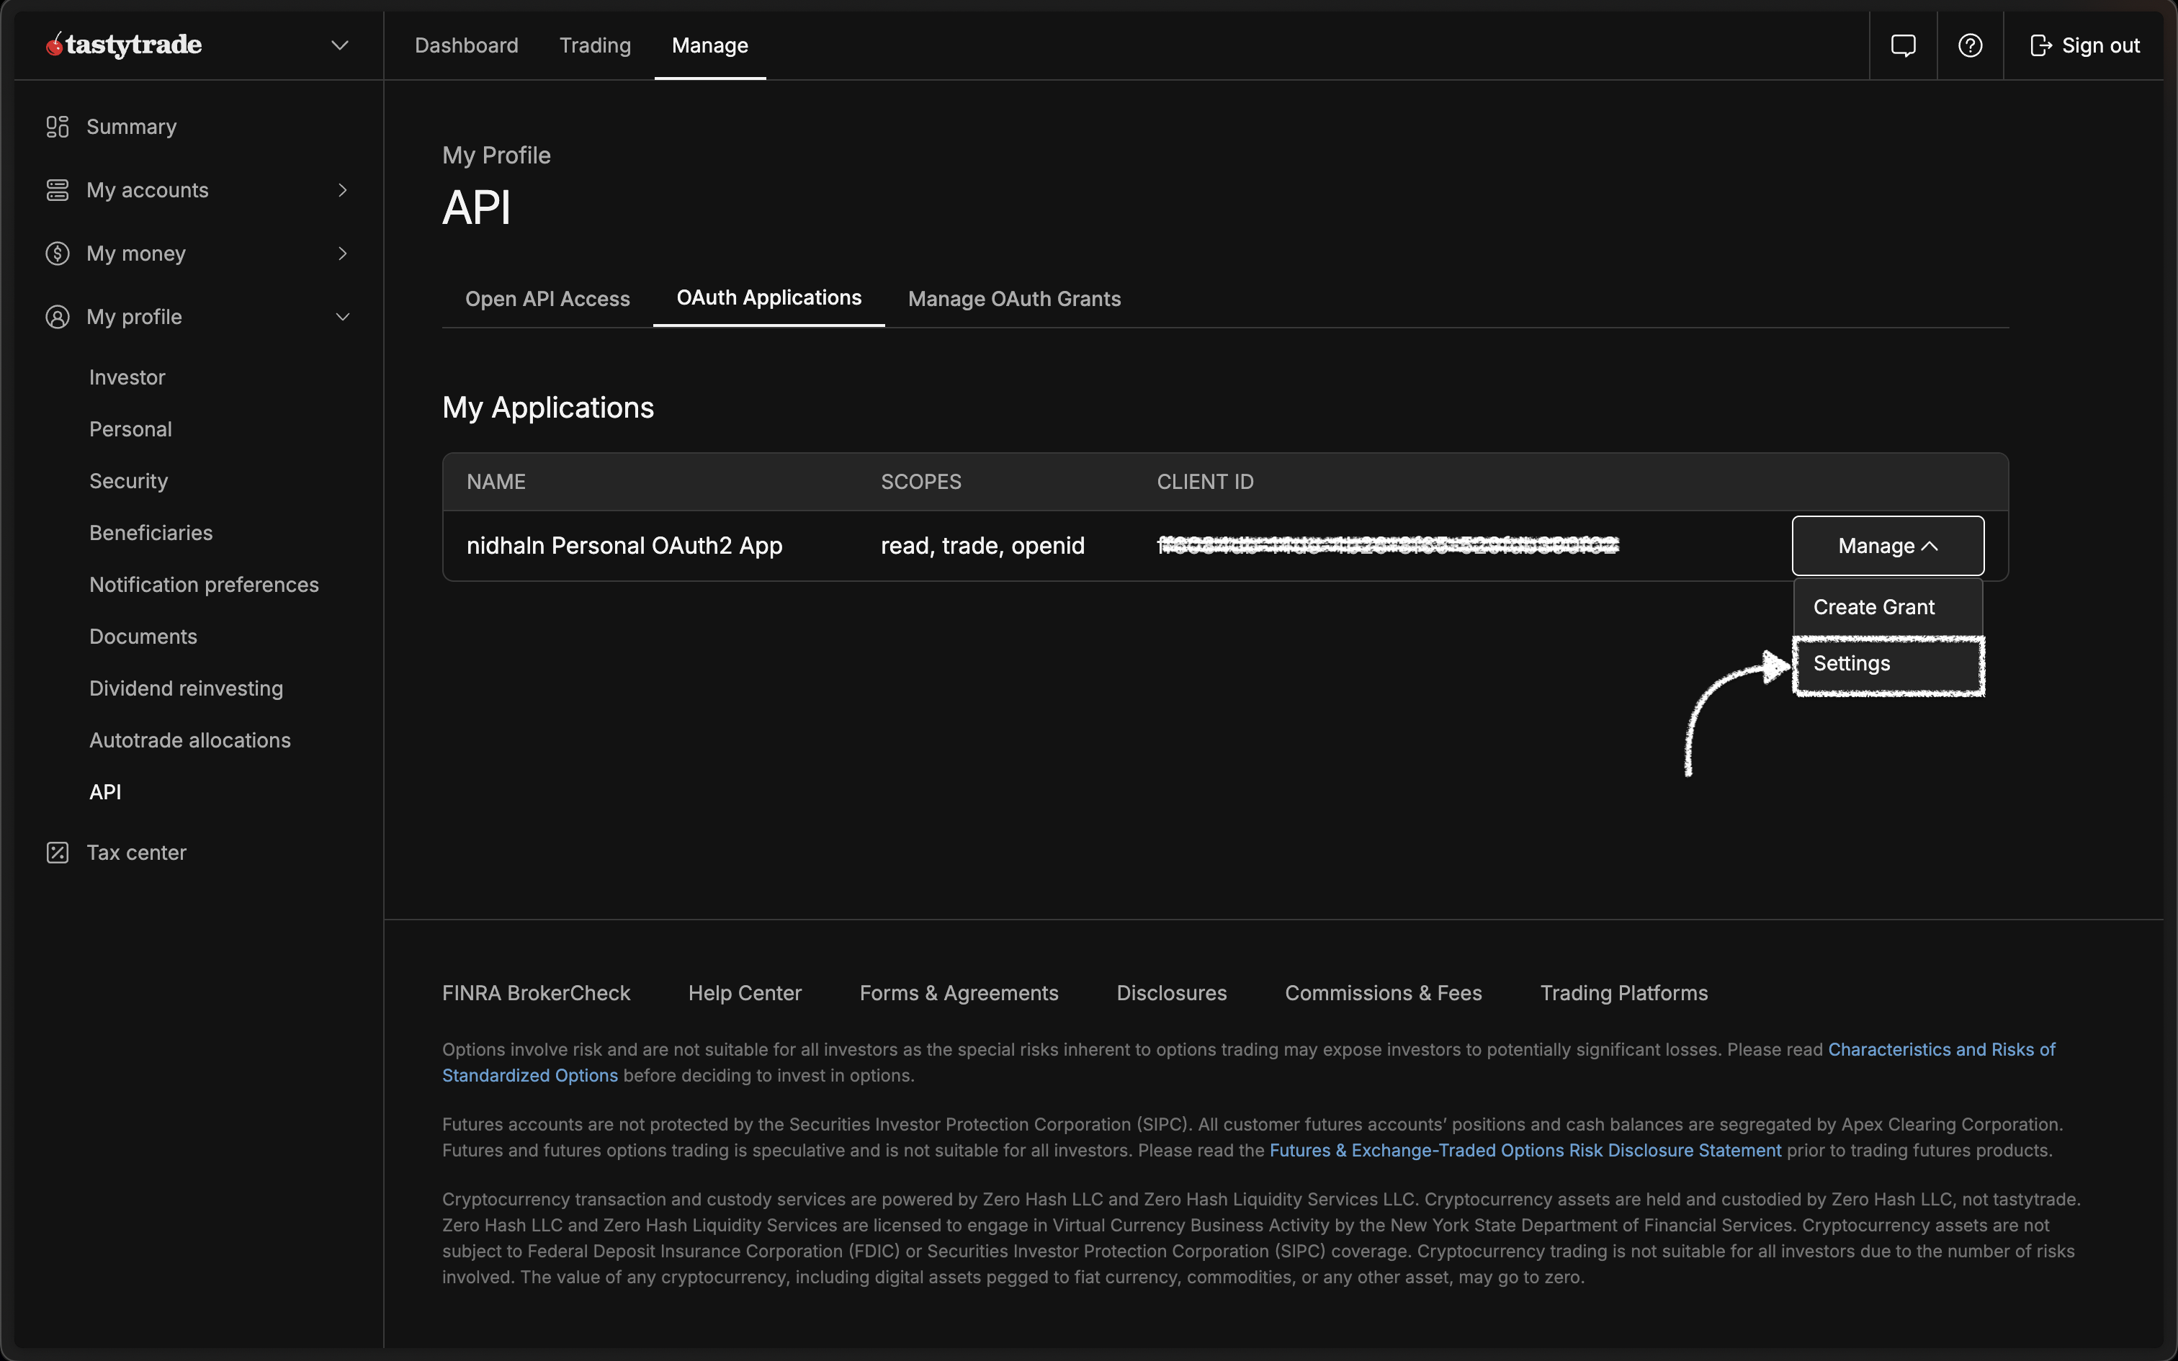This screenshot has width=2178, height=1361.
Task: Select the Summary grid icon in the sidebar
Action: [x=58, y=126]
